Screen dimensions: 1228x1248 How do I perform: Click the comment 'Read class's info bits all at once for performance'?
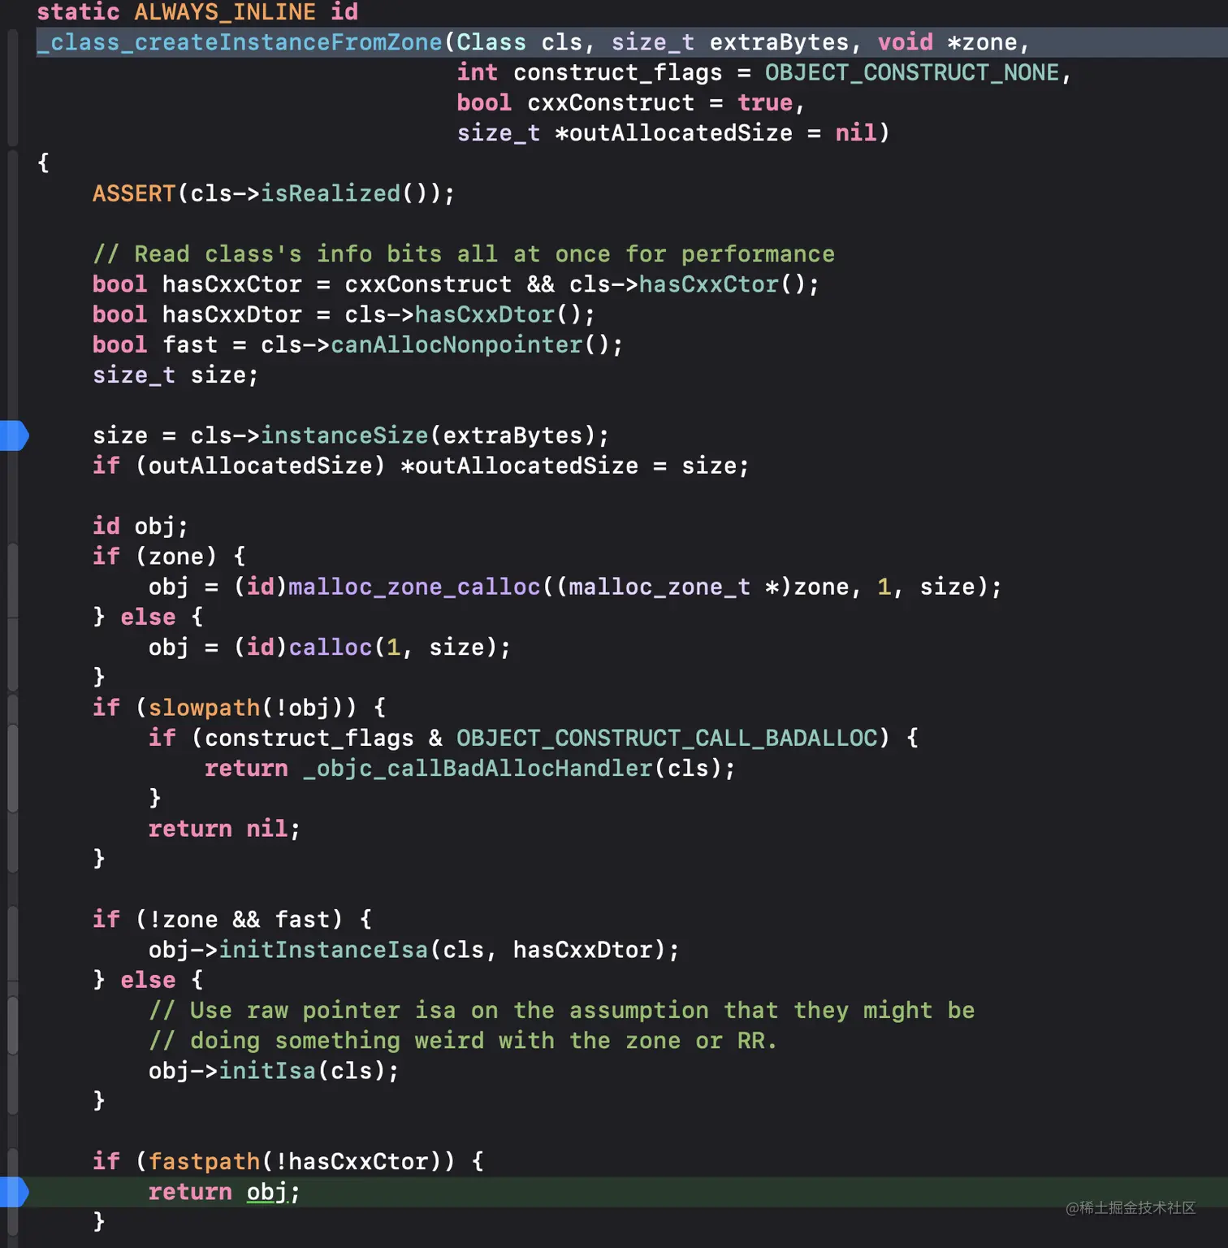click(464, 253)
